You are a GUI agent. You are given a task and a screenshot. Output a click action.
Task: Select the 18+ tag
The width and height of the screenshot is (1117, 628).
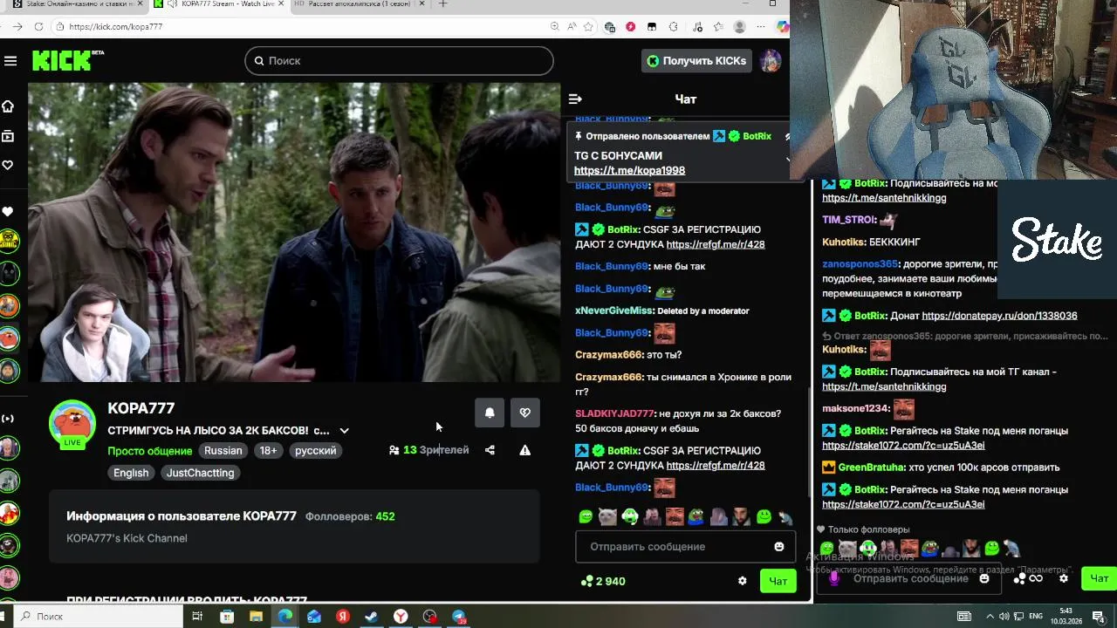tap(268, 451)
